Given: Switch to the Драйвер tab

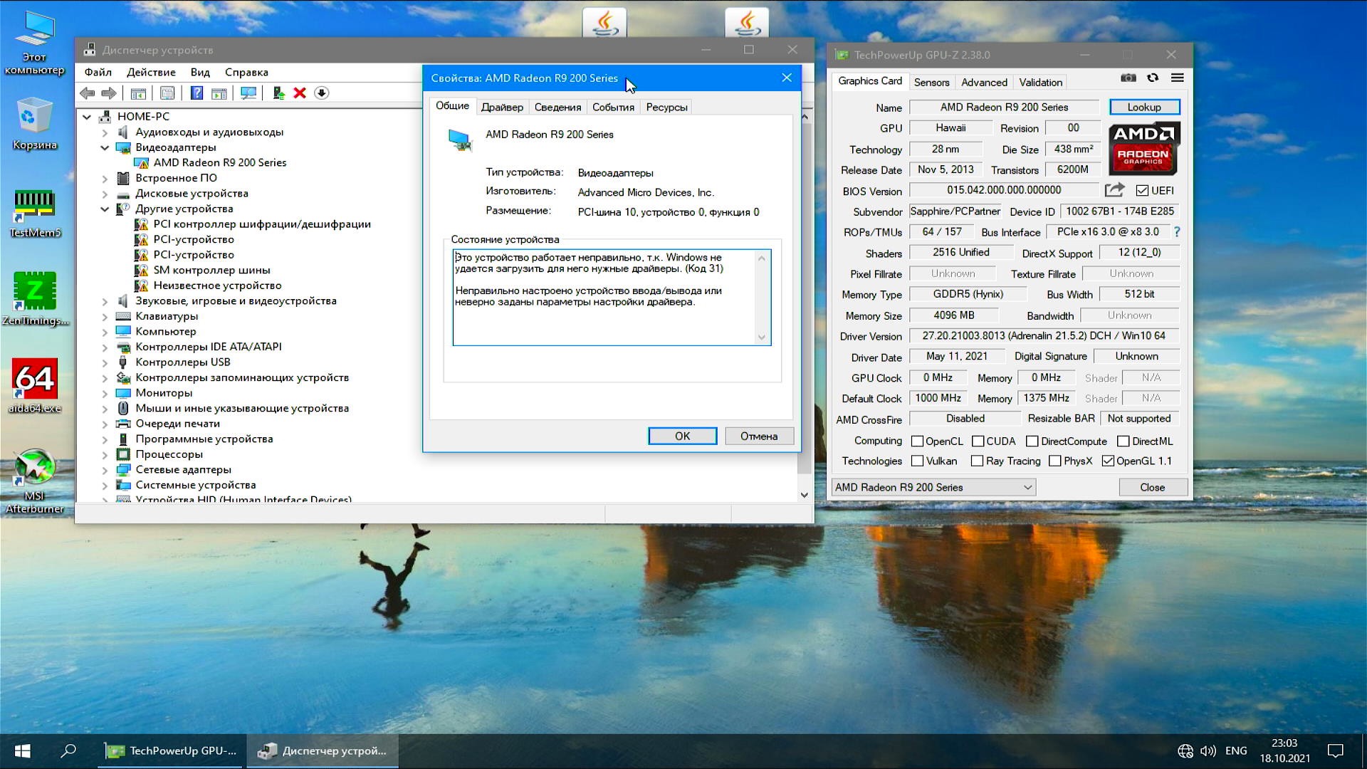Looking at the screenshot, I should pos(502,108).
